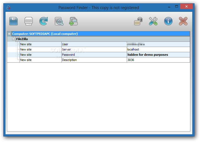Click the red X exit icon
200x142 pixels.
[183, 21]
